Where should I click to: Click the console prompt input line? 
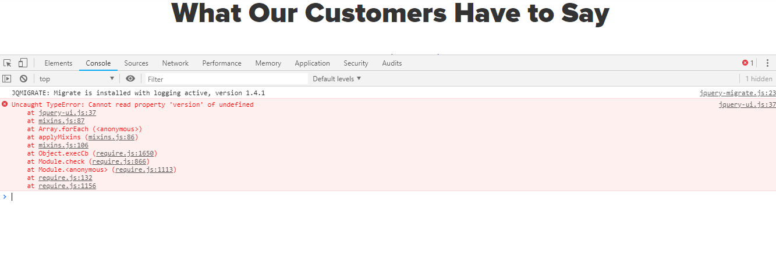click(x=394, y=197)
